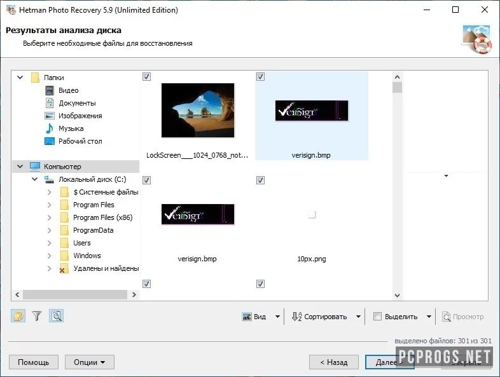
Task: Click the Вид view icon
Action: (247, 317)
